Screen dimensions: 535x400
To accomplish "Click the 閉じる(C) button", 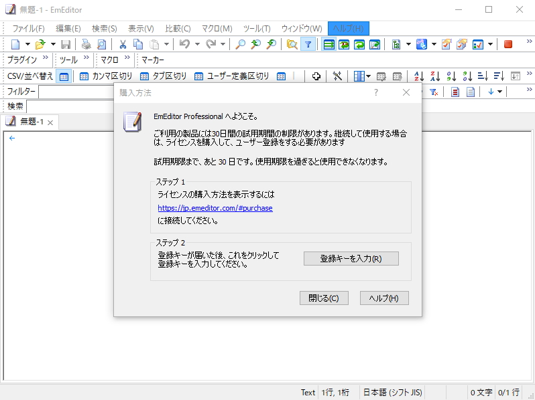I will point(324,298).
